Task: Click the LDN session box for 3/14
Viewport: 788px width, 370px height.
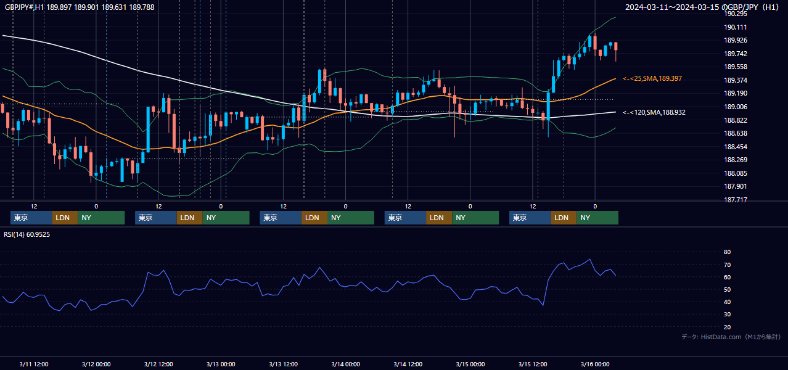Action: point(439,218)
